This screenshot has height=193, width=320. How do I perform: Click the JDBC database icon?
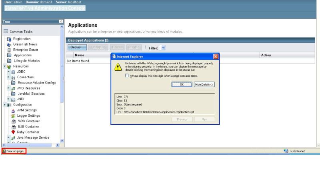coord(13,72)
